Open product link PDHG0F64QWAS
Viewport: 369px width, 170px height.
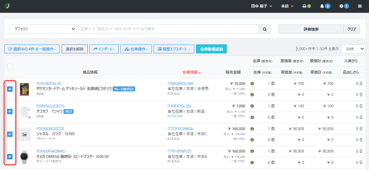point(51,151)
